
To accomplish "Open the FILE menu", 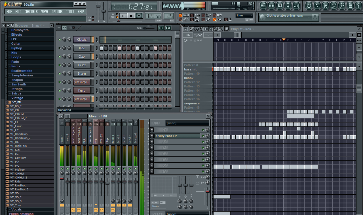I will 9,12.
